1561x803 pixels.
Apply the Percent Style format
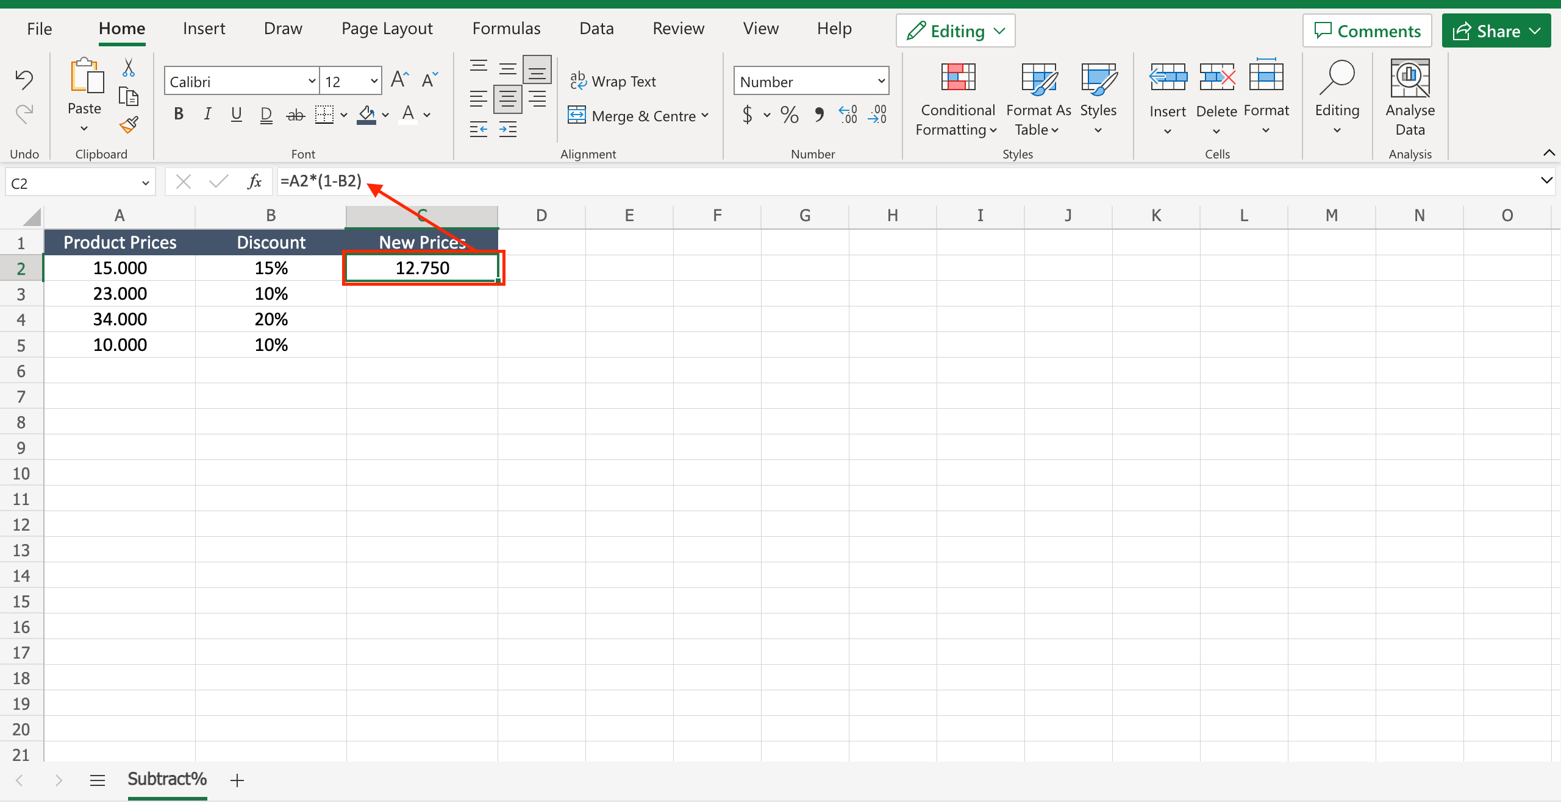click(x=788, y=115)
